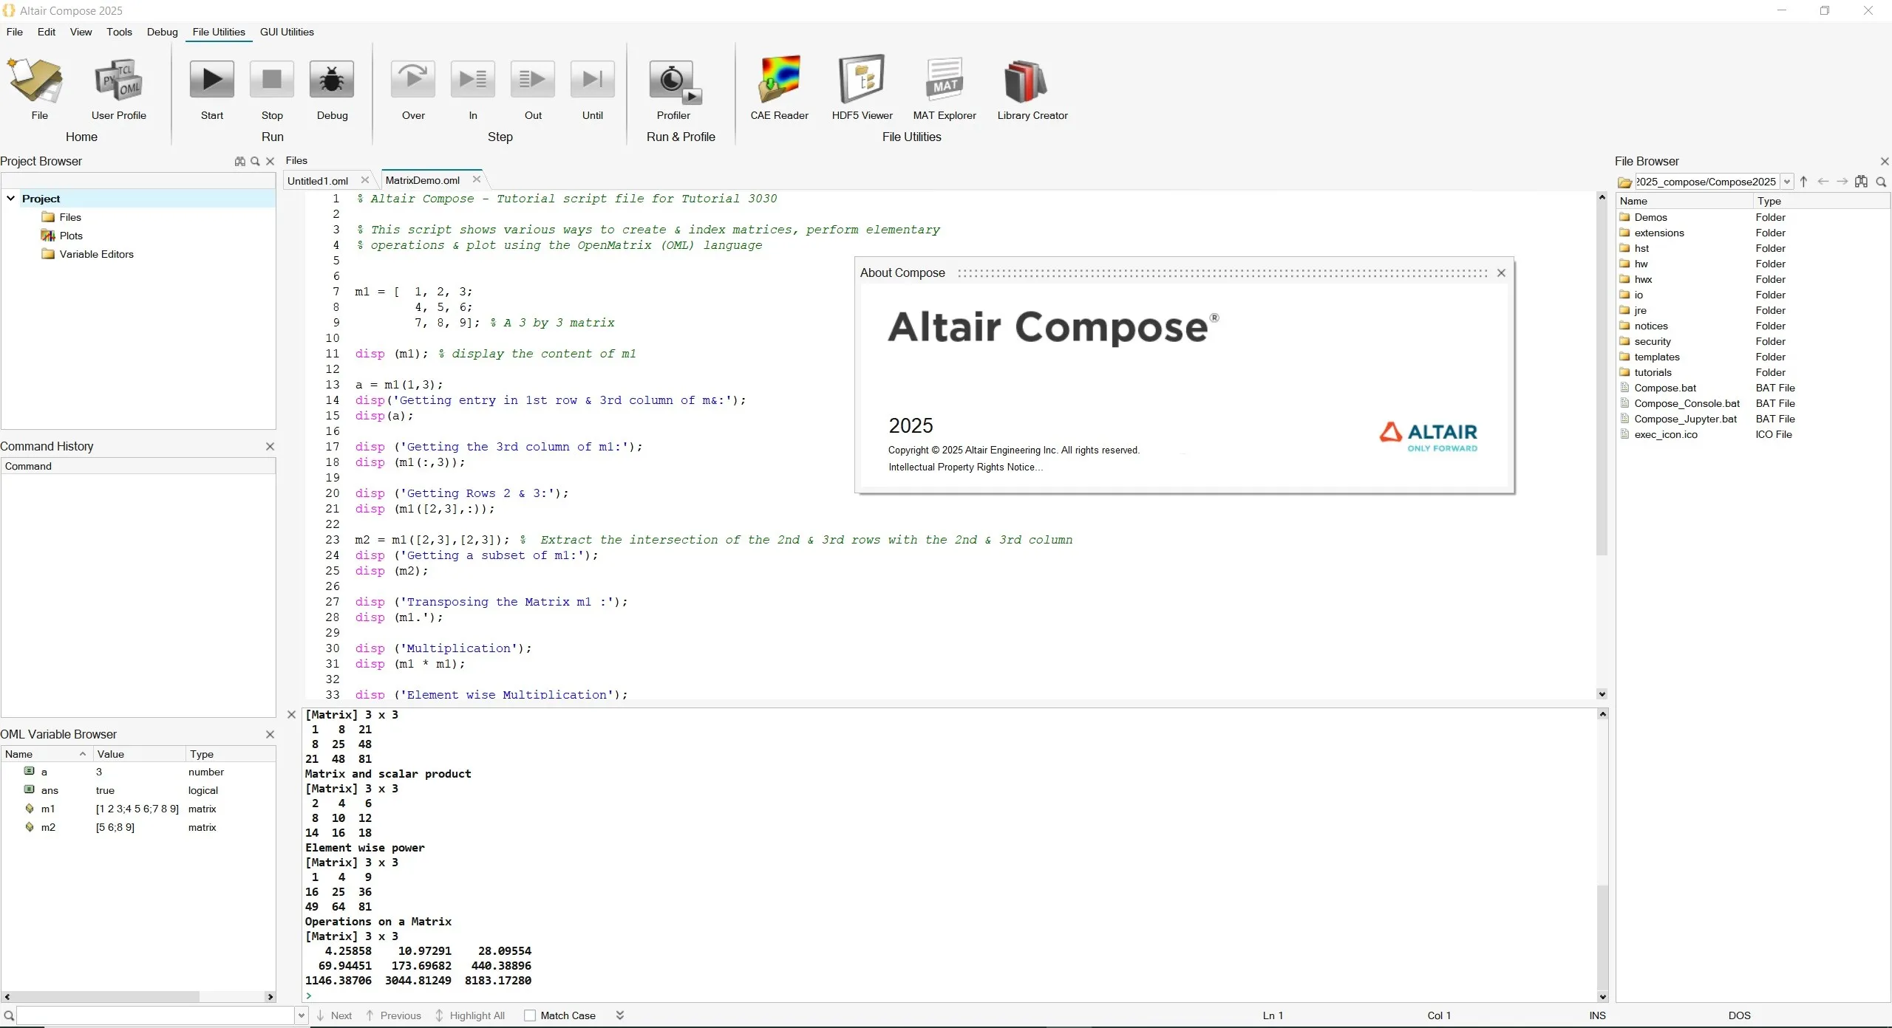Image resolution: width=1892 pixels, height=1028 pixels.
Task: Click the open-folder icon beside path field
Action: tap(1624, 182)
